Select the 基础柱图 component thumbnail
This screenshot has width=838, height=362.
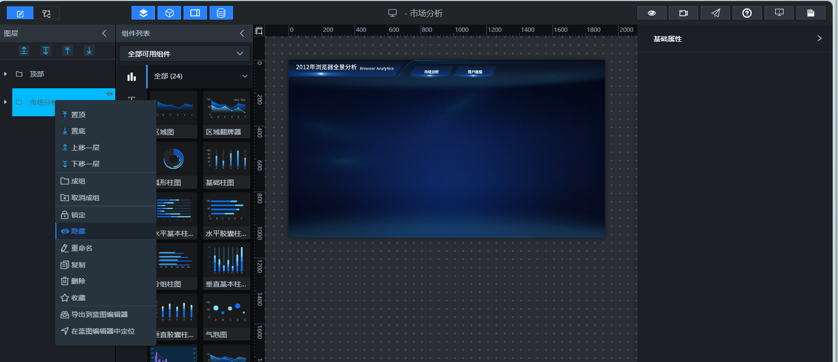pos(227,165)
